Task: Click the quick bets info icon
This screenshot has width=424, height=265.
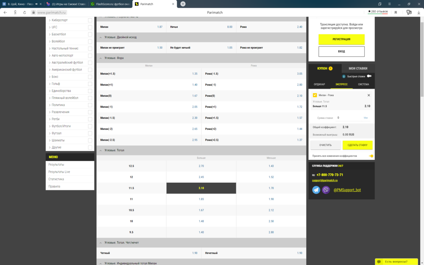Action: click(344, 76)
